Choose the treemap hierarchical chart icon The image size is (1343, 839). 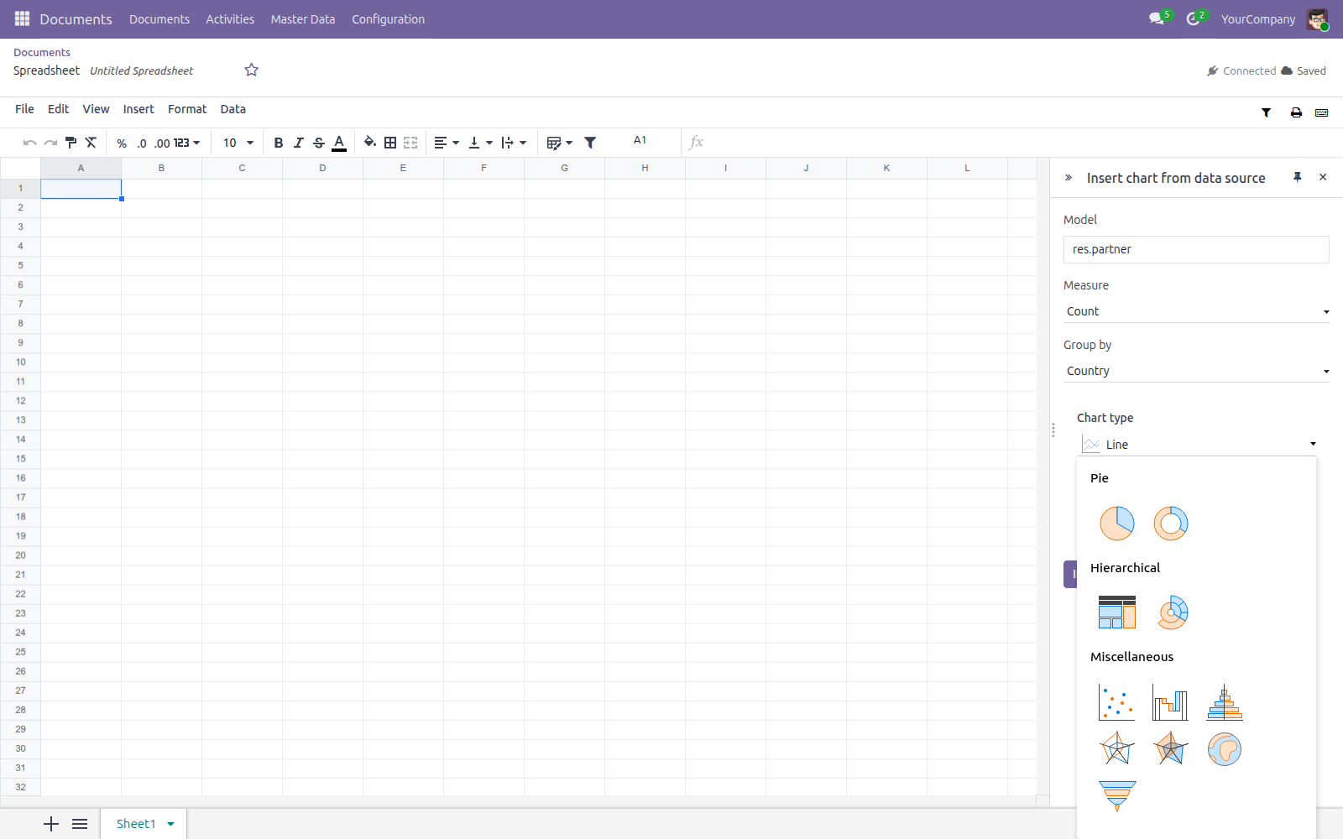tap(1116, 612)
